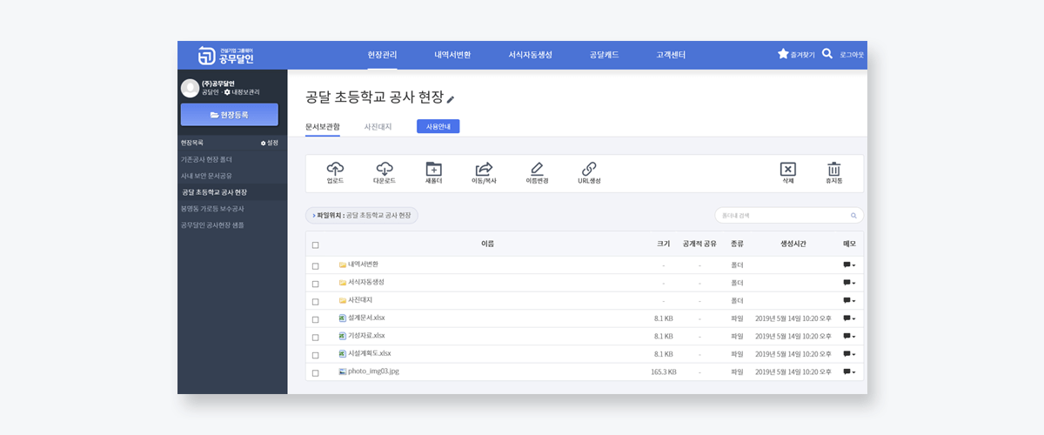Click the Excel icon of 시설계획도.xlsx
1044x435 pixels.
click(343, 353)
